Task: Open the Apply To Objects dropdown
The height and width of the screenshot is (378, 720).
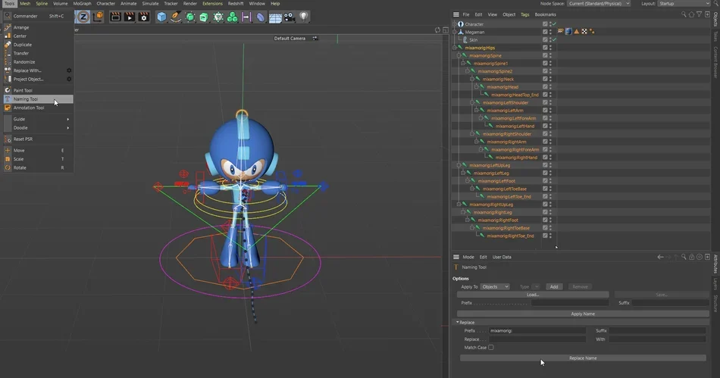Action: pyautogui.click(x=495, y=286)
